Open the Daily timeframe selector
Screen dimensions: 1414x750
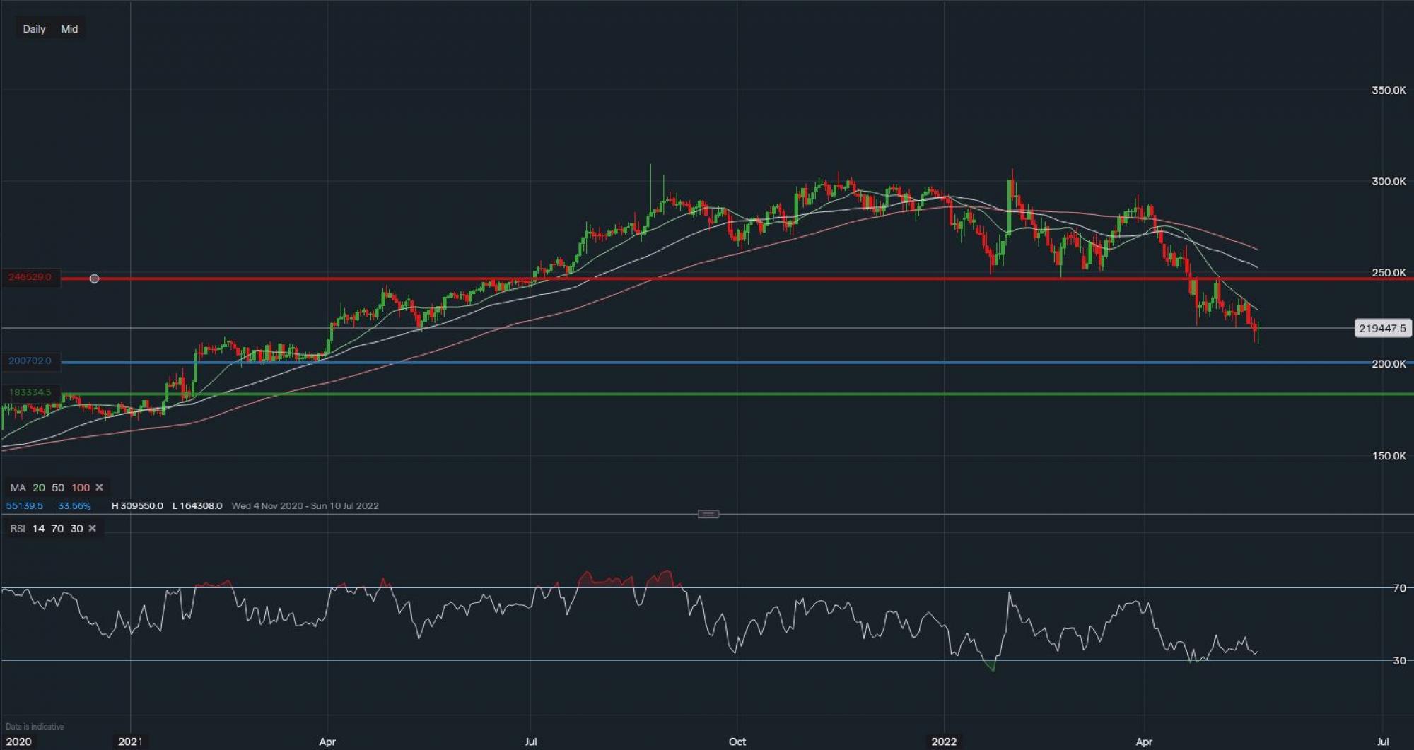(34, 29)
